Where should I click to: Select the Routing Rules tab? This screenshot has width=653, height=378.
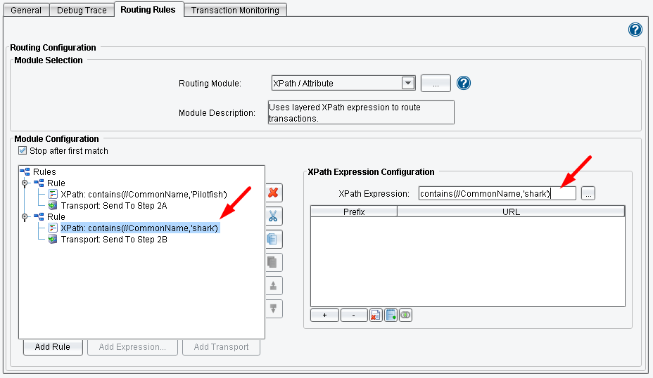(148, 10)
